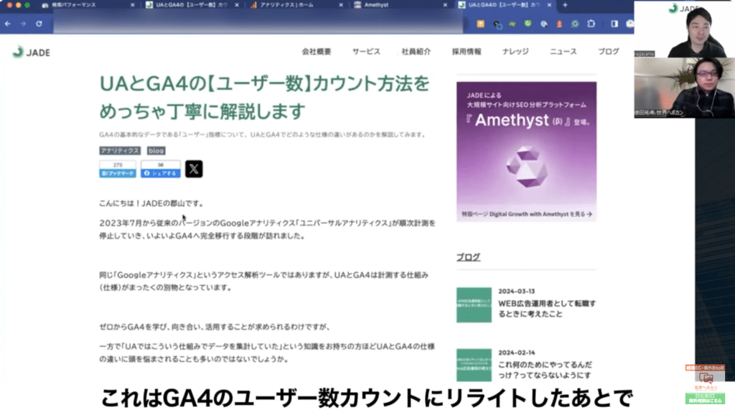Click thumbnail of the 2024-02-14 blog post
Screen dimensions: 735x415
click(x=474, y=365)
